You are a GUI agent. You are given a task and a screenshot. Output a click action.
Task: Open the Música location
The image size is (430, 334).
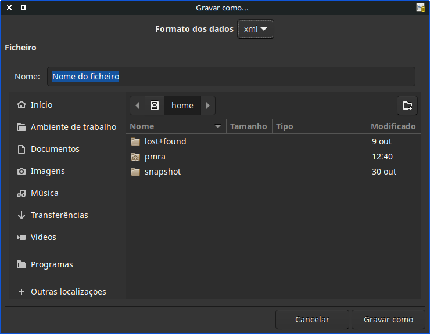pos(67,193)
